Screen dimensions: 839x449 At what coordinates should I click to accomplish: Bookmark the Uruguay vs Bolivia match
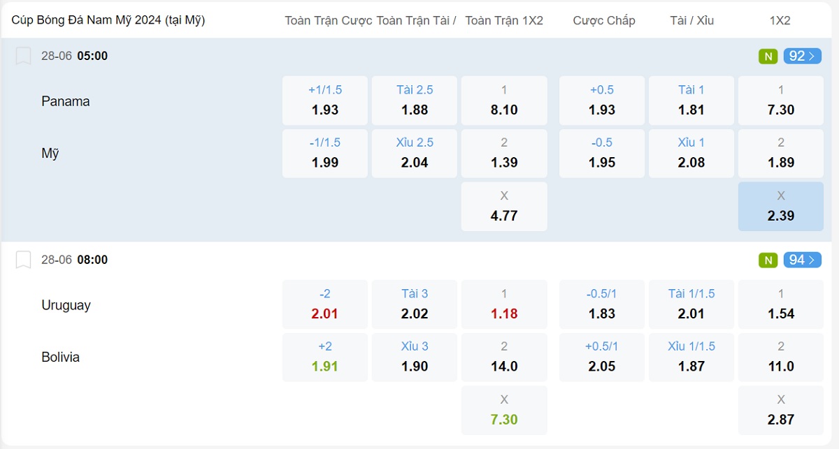point(24,260)
